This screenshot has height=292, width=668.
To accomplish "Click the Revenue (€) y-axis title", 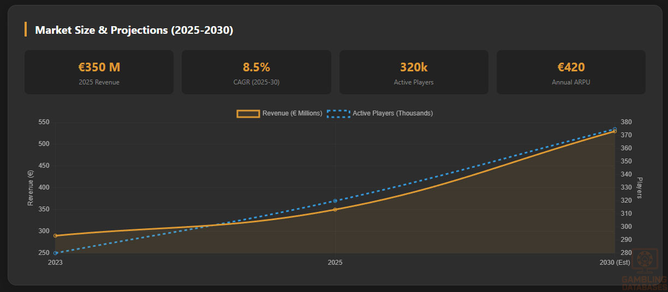I will (31, 188).
